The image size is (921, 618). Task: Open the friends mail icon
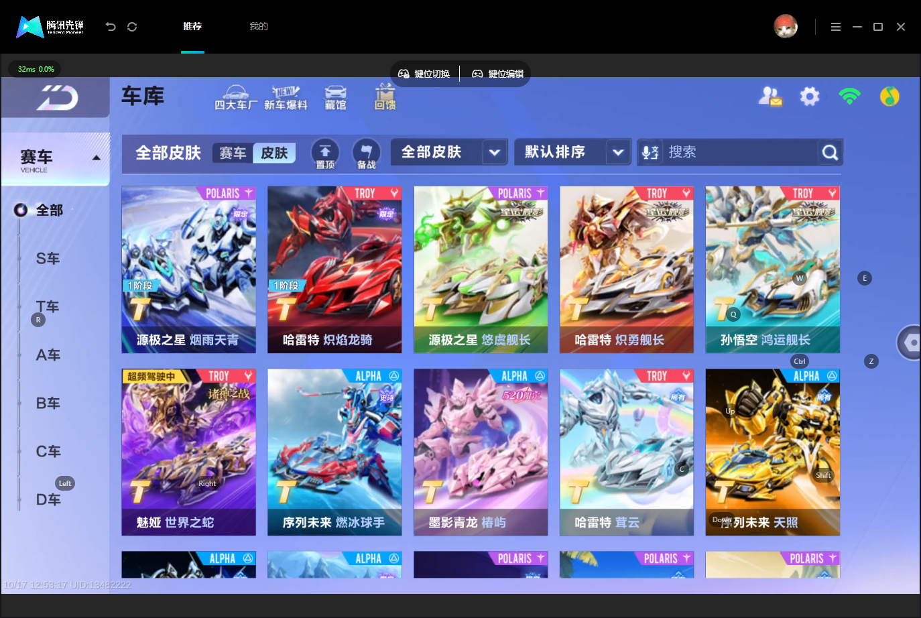[x=770, y=97]
